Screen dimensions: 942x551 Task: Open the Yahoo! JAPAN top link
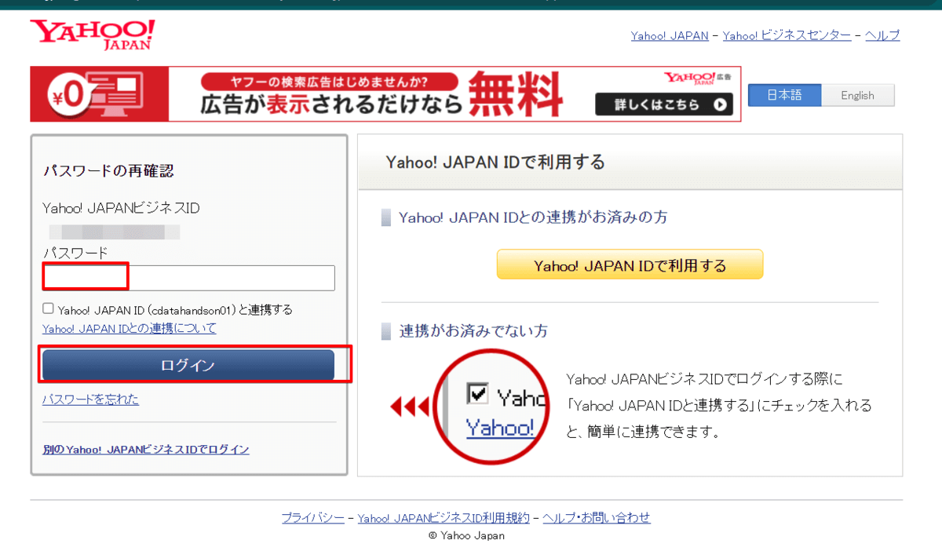(x=670, y=35)
